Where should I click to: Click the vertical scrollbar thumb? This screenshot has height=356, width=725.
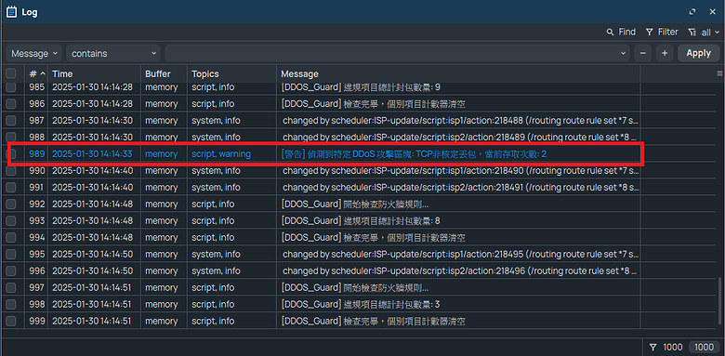tap(719, 301)
